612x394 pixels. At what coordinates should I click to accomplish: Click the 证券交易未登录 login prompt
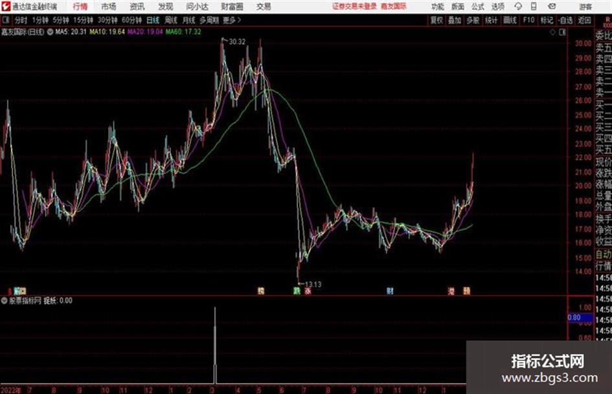(x=354, y=6)
